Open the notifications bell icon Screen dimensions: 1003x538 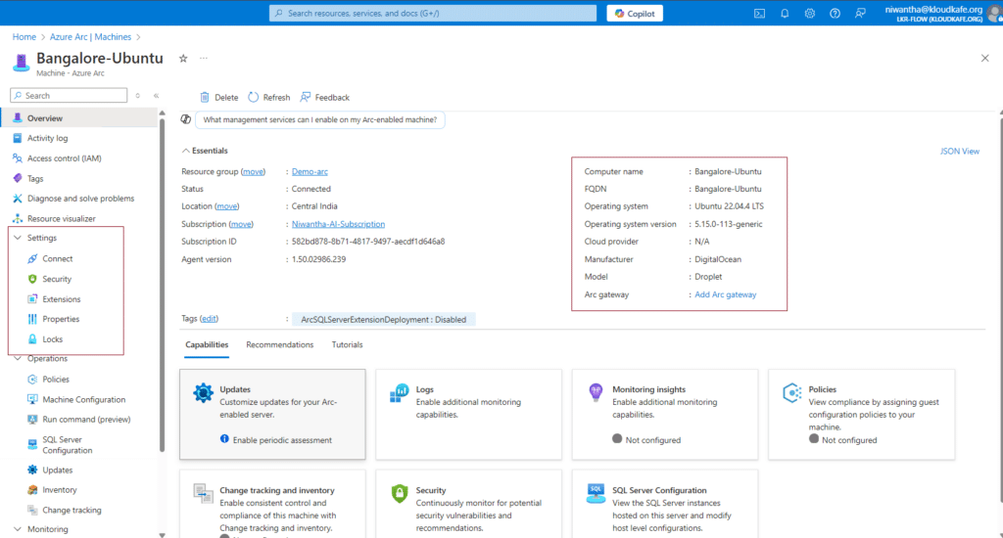785,14
